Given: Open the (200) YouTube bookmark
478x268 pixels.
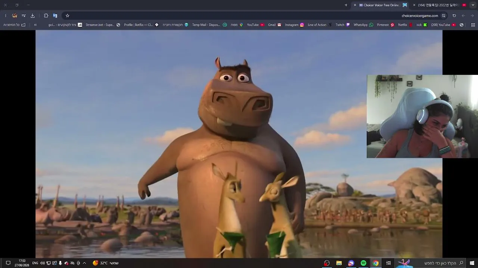Looking at the screenshot, I should pos(443,25).
